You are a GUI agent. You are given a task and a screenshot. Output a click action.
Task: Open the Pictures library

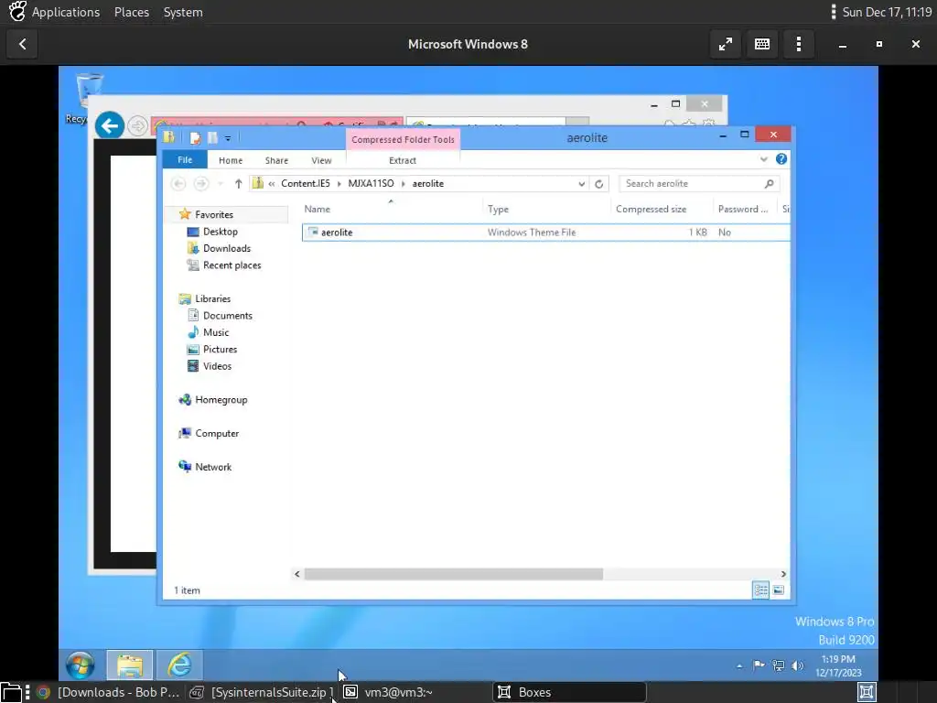(x=220, y=349)
